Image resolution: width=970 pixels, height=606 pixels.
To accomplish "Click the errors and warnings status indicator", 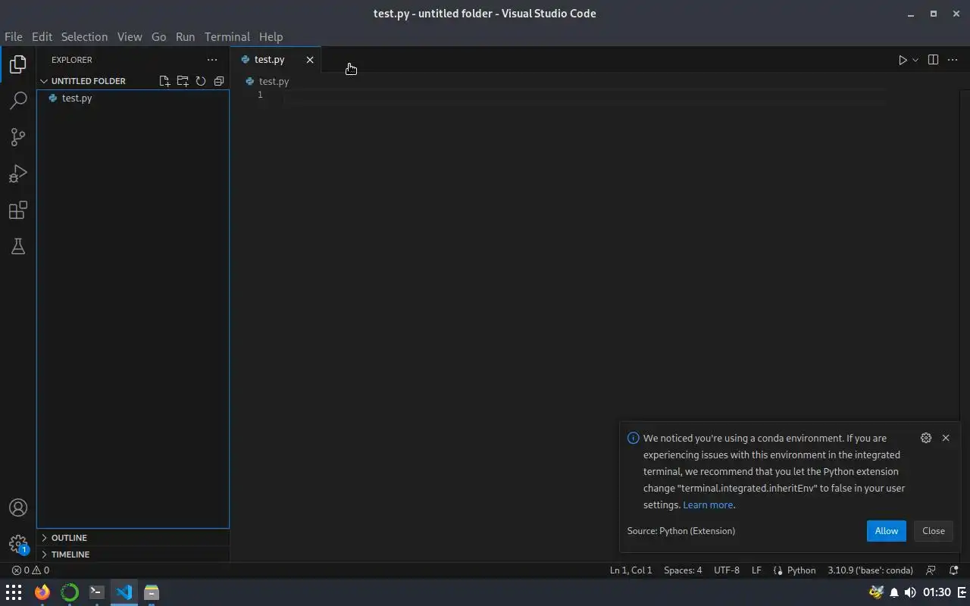I will point(30,570).
